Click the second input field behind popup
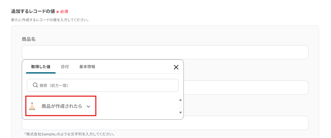The width and height of the screenshot is (331, 138). (x=246, y=88)
